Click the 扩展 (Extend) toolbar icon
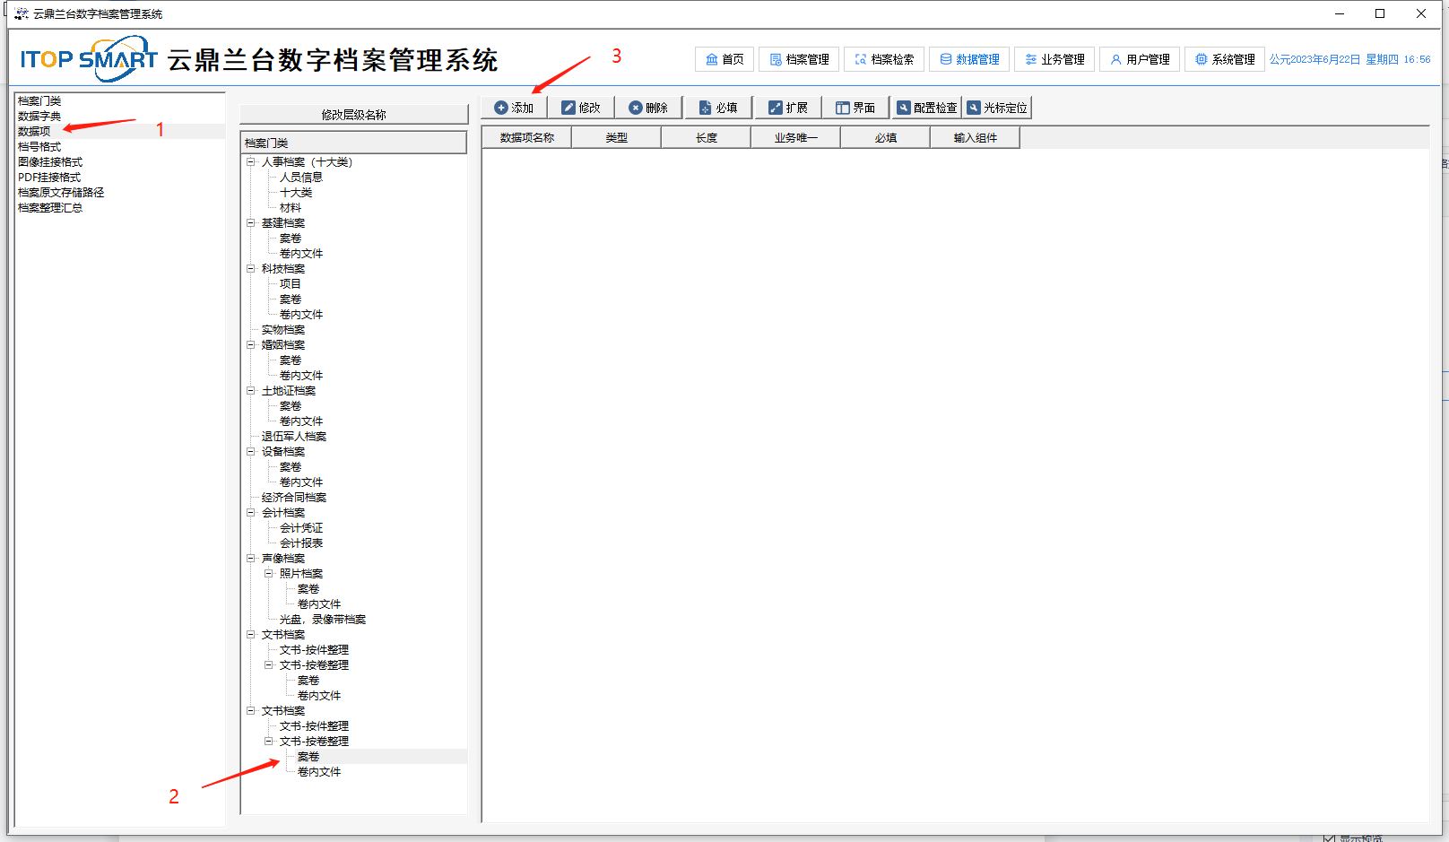Image resolution: width=1449 pixels, height=842 pixels. click(776, 108)
